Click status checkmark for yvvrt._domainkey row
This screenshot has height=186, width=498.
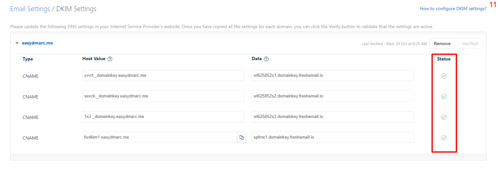coord(444,76)
